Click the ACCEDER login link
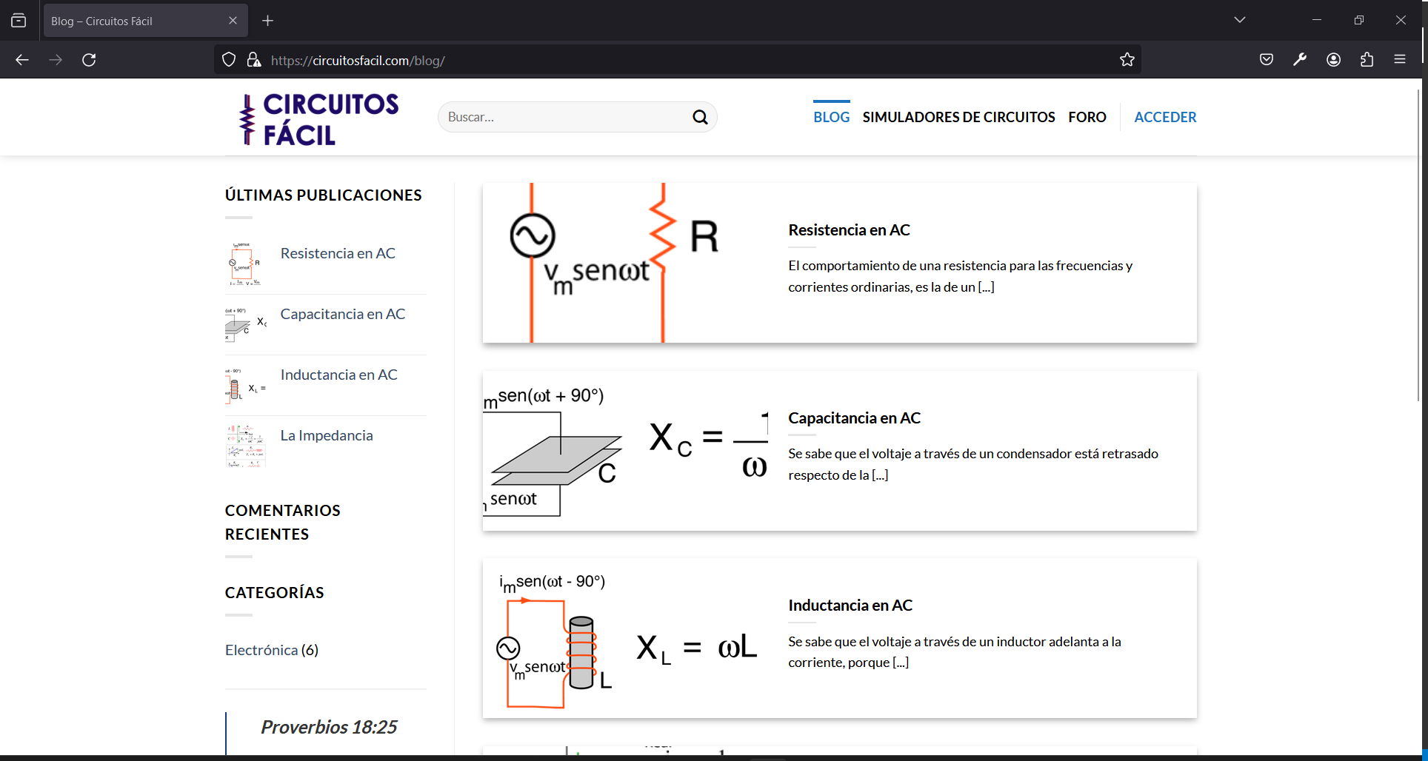The image size is (1428, 761). tap(1165, 117)
